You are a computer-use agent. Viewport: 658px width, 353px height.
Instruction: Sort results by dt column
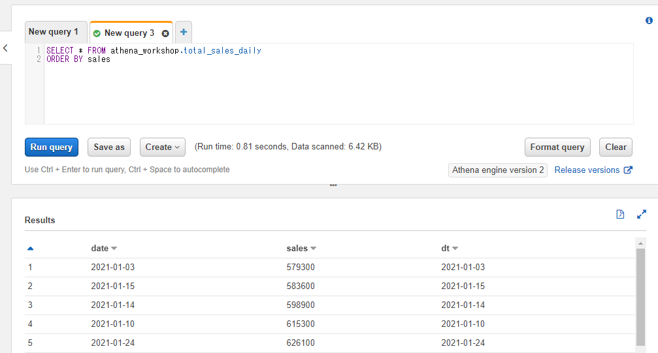[x=450, y=248]
